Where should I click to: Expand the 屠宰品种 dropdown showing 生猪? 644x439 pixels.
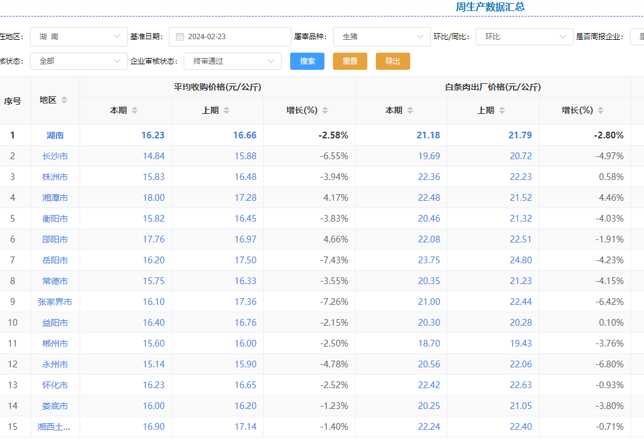[x=381, y=37]
